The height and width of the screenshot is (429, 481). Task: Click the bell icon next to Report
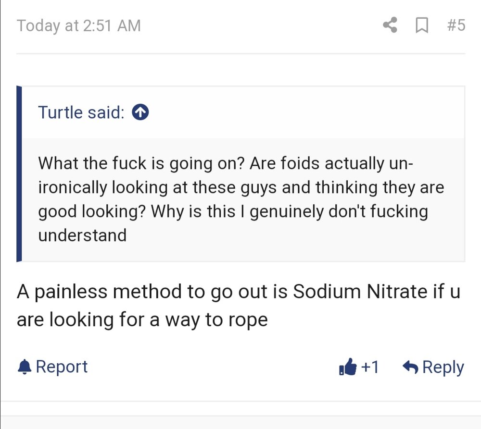pyautogui.click(x=24, y=367)
